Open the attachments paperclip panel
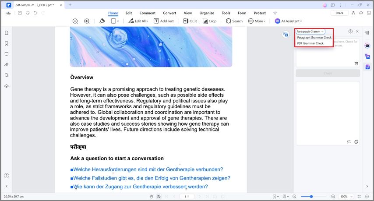The image size is (374, 201). click(x=7, y=65)
